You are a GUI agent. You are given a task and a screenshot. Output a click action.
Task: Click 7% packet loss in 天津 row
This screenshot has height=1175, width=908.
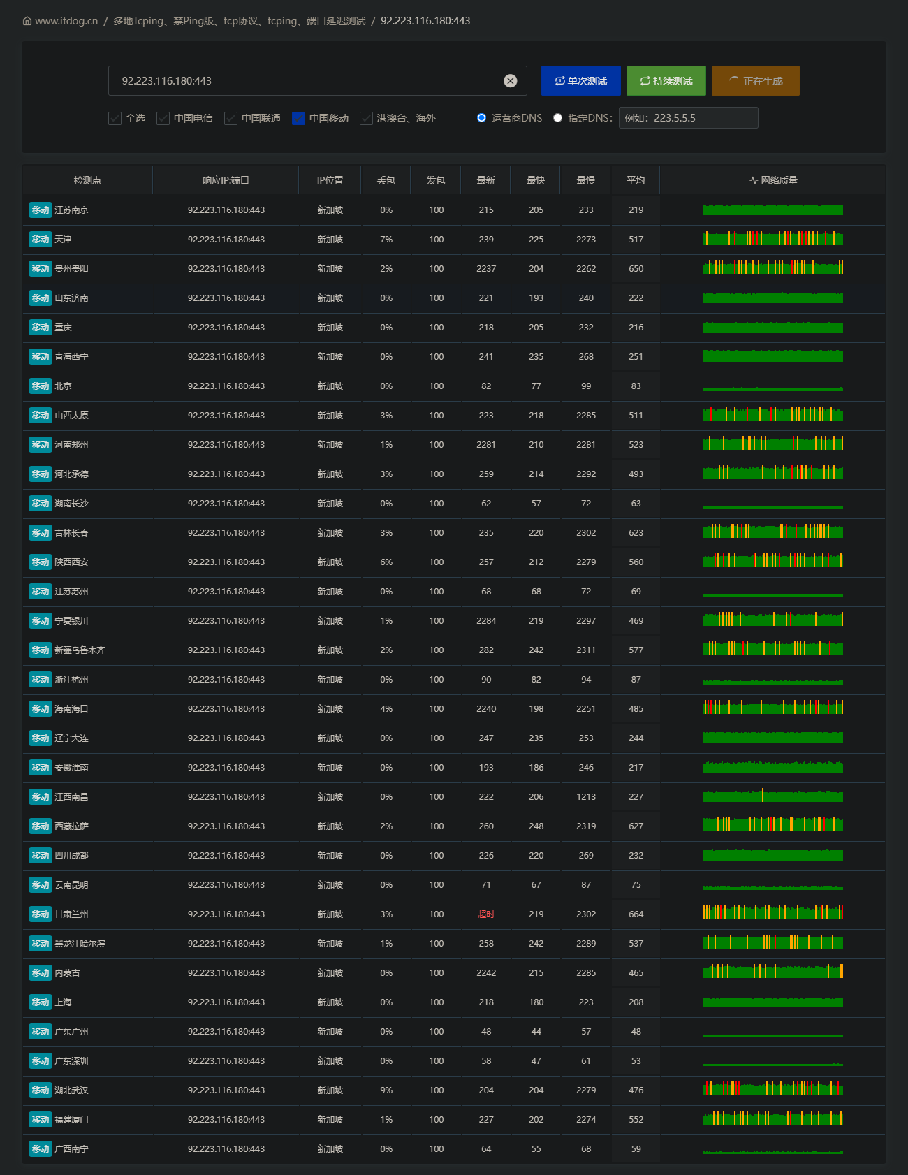point(386,240)
